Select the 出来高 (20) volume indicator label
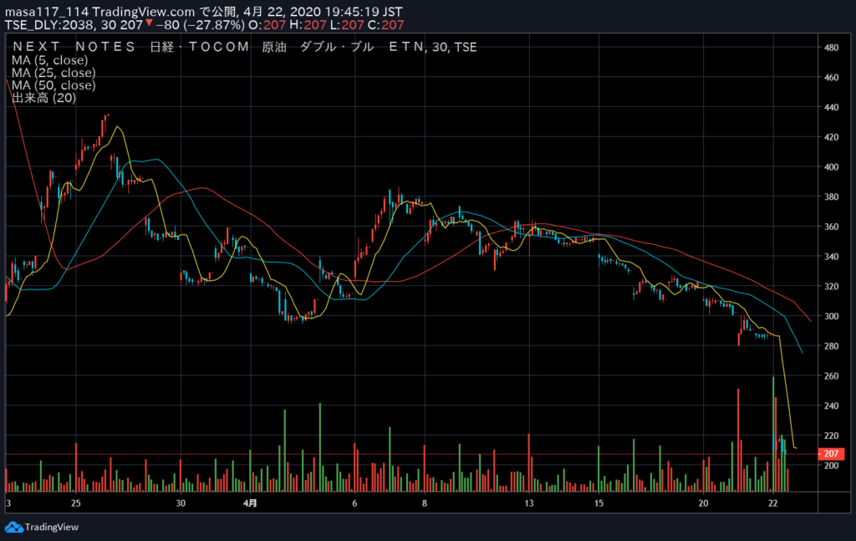Image resolution: width=856 pixels, height=541 pixels. [x=43, y=98]
